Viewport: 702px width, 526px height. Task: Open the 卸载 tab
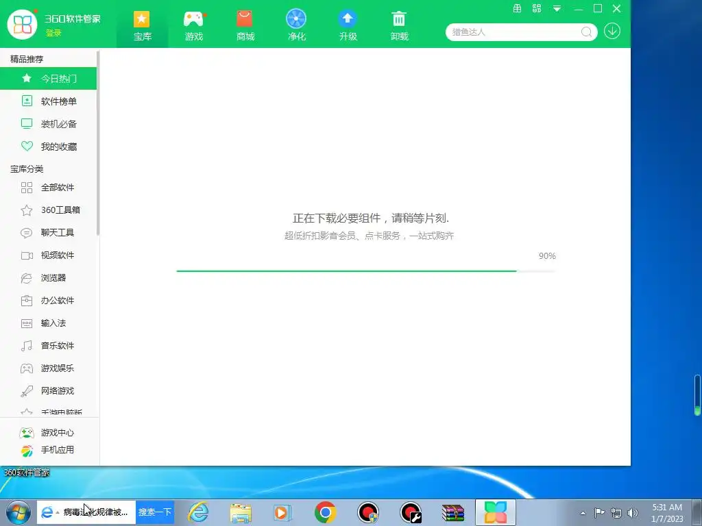tap(399, 25)
